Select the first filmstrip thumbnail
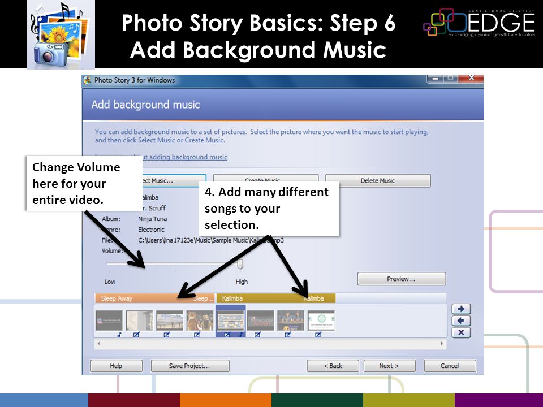 pyautogui.click(x=109, y=321)
